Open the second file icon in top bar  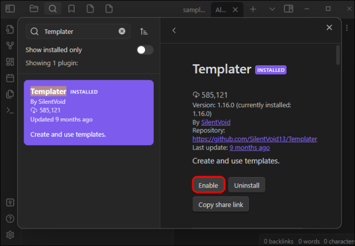(x=109, y=9)
